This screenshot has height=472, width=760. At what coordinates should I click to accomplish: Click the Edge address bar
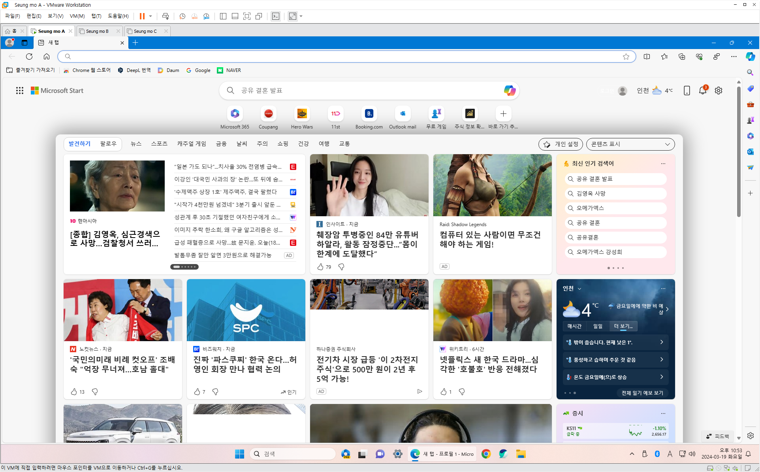344,57
